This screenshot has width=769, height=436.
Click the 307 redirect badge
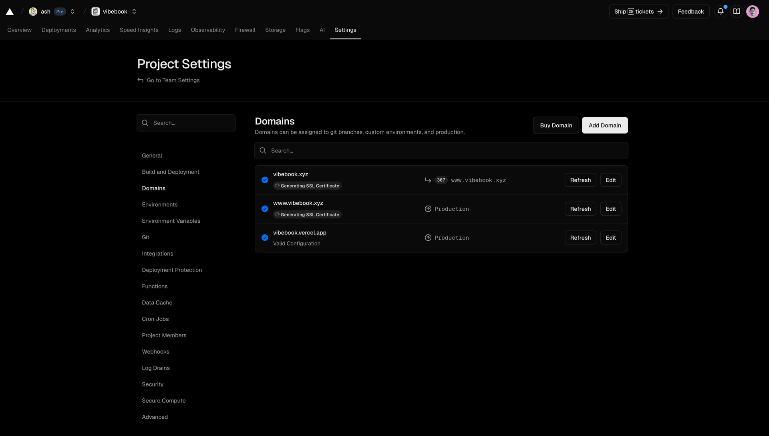tap(441, 180)
